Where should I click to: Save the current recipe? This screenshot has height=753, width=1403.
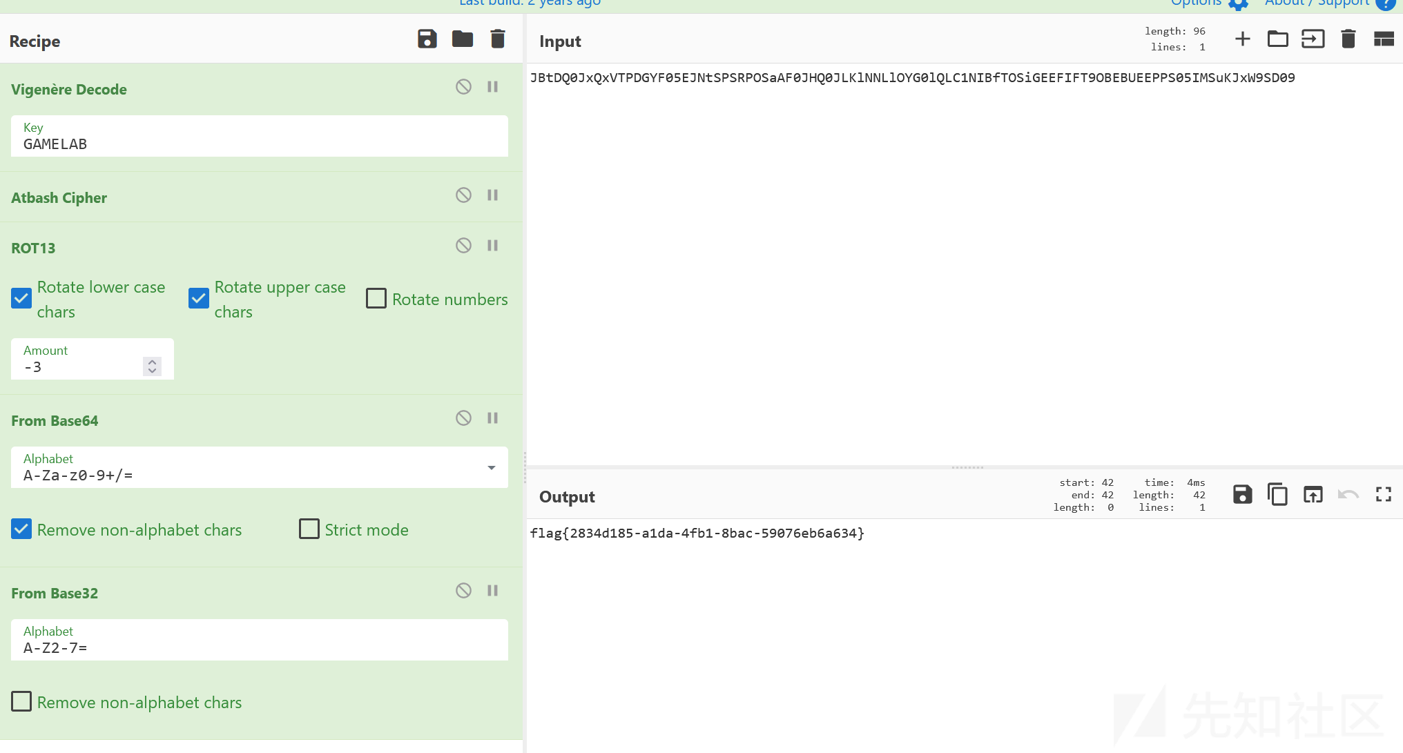[x=427, y=39]
